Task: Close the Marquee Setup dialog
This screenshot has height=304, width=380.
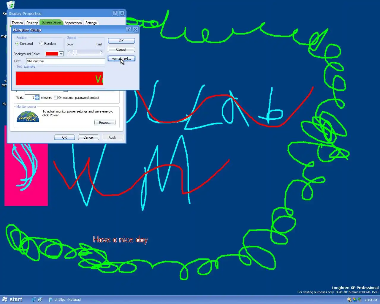Action: pyautogui.click(x=135, y=29)
